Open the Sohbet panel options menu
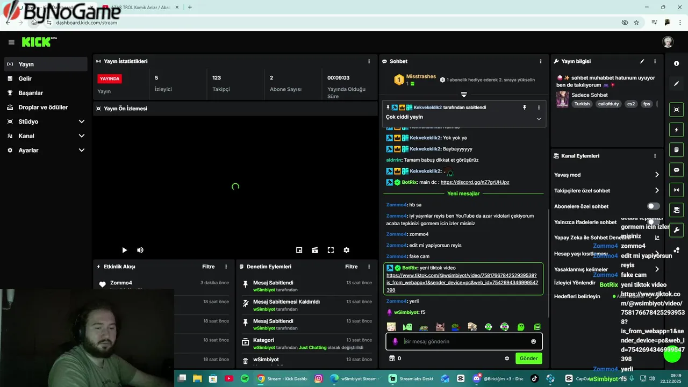 [541, 61]
